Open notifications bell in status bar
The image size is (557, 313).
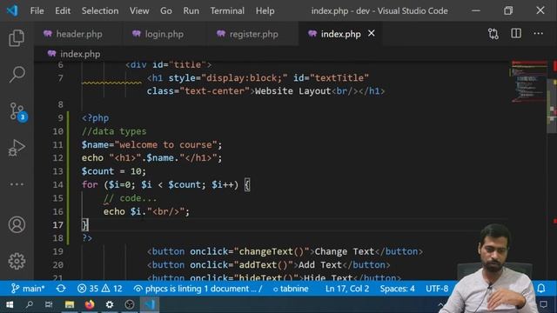541,288
